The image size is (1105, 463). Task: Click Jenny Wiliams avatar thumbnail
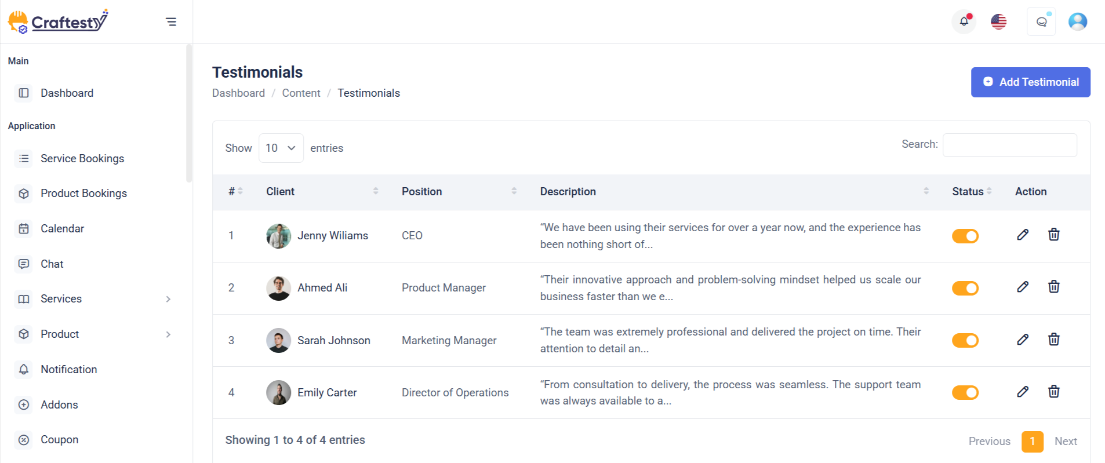[x=279, y=236]
